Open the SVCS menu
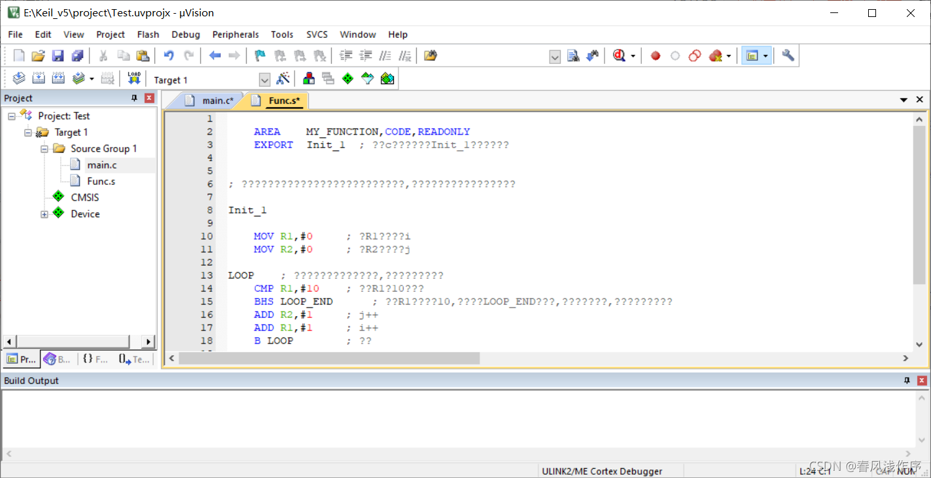Viewport: 931px width, 478px height. 317,35
